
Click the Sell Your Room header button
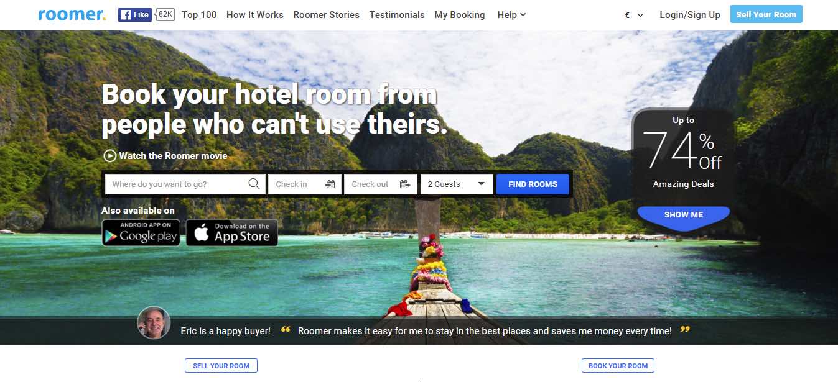[x=766, y=14]
